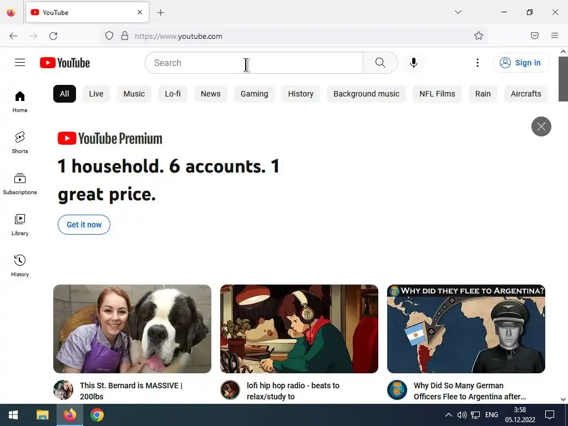Select the Music filter chip

click(134, 94)
